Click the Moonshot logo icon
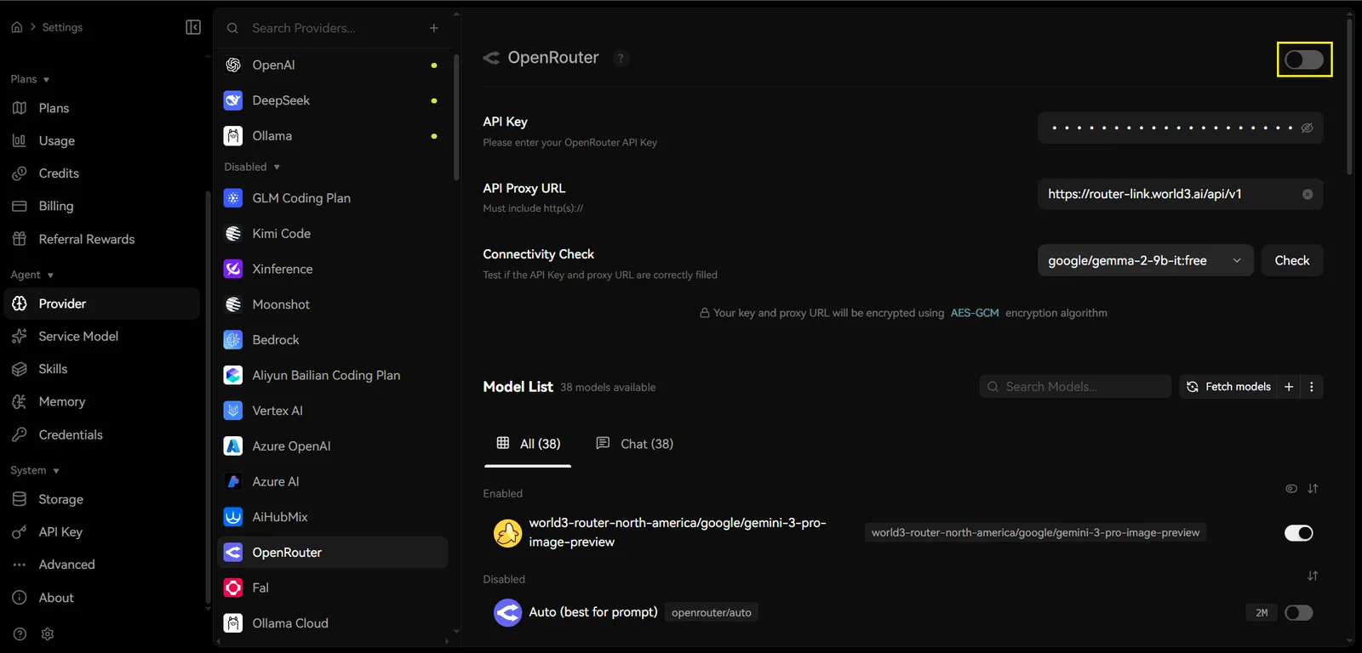The width and height of the screenshot is (1362, 653). pos(233,304)
